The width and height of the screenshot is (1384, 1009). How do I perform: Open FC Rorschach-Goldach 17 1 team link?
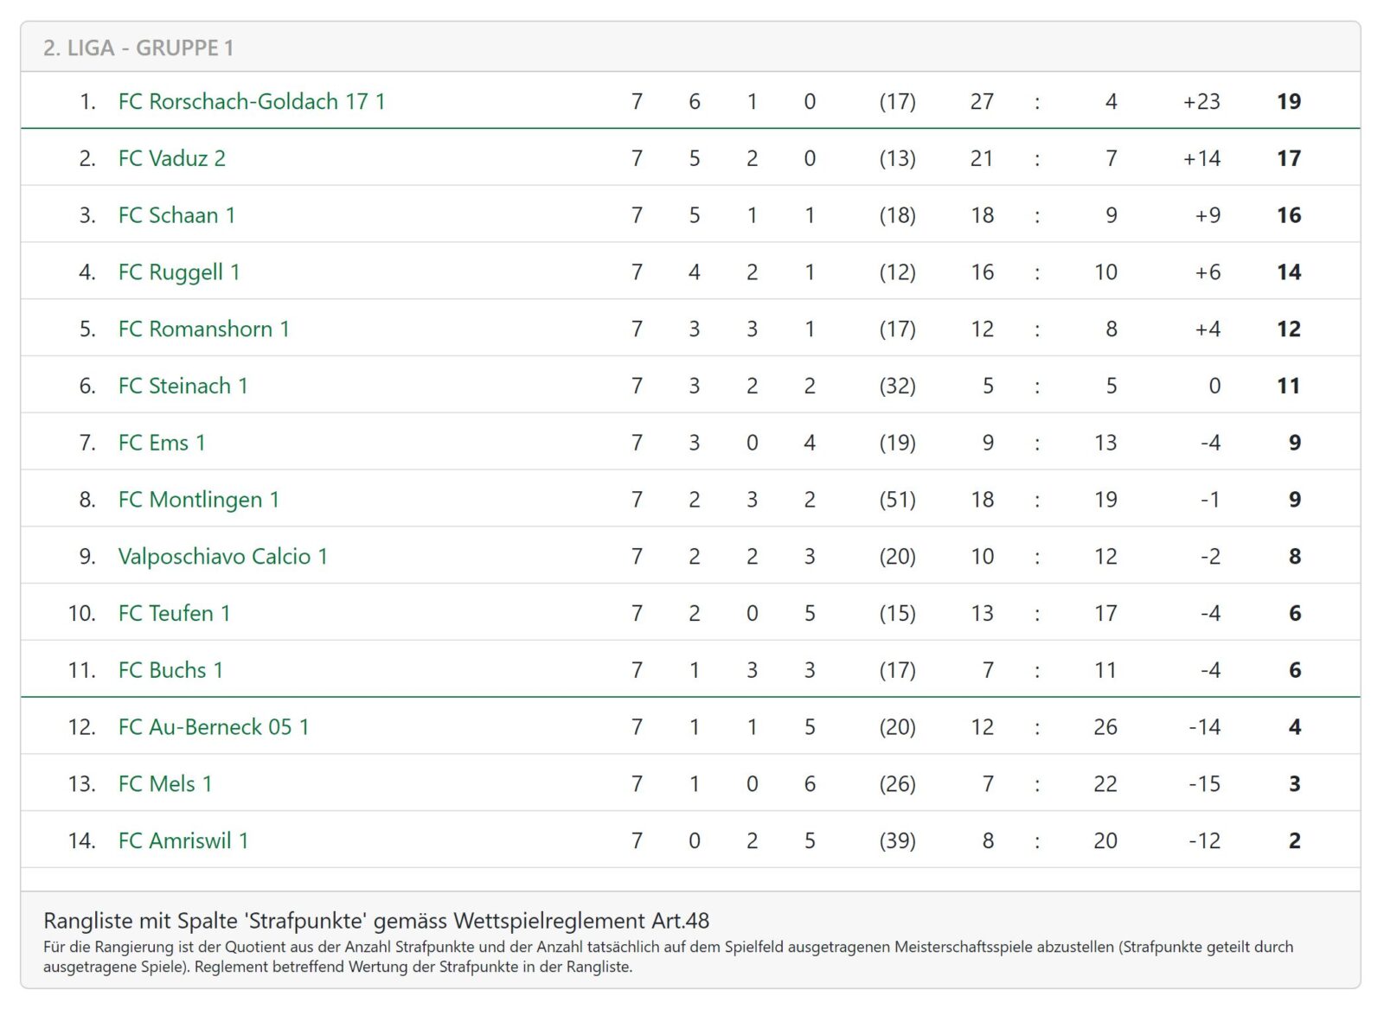(x=251, y=102)
